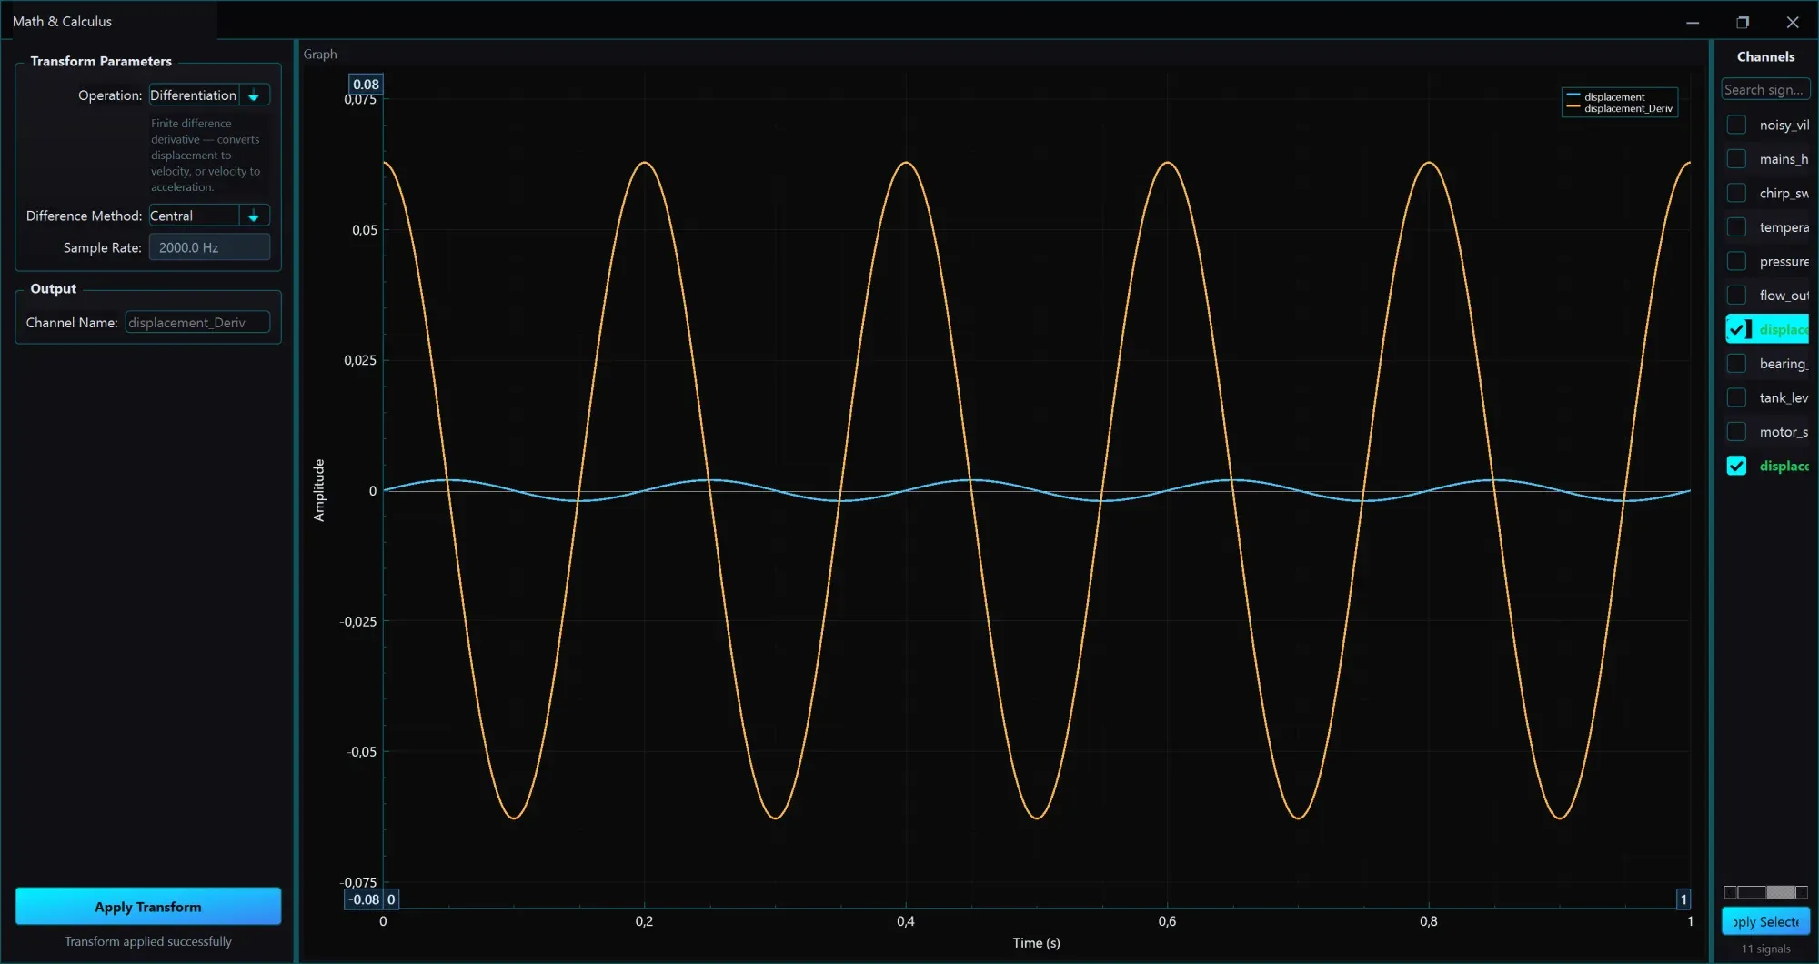This screenshot has height=964, width=1819.
Task: Click the channels list horizontal scrollbar
Action: pyautogui.click(x=1765, y=892)
